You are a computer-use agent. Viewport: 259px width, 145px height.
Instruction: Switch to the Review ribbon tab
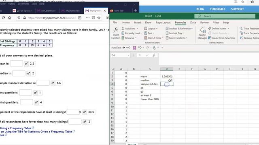pos(204,23)
